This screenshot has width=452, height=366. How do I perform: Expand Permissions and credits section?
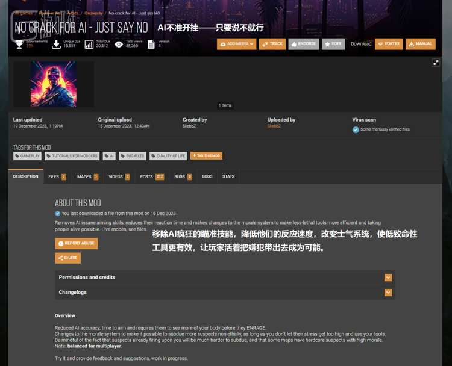225,278
